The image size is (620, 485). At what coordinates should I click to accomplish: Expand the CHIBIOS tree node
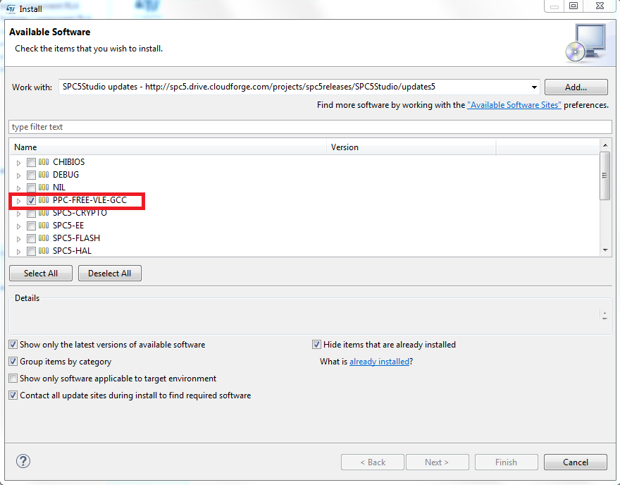(18, 163)
